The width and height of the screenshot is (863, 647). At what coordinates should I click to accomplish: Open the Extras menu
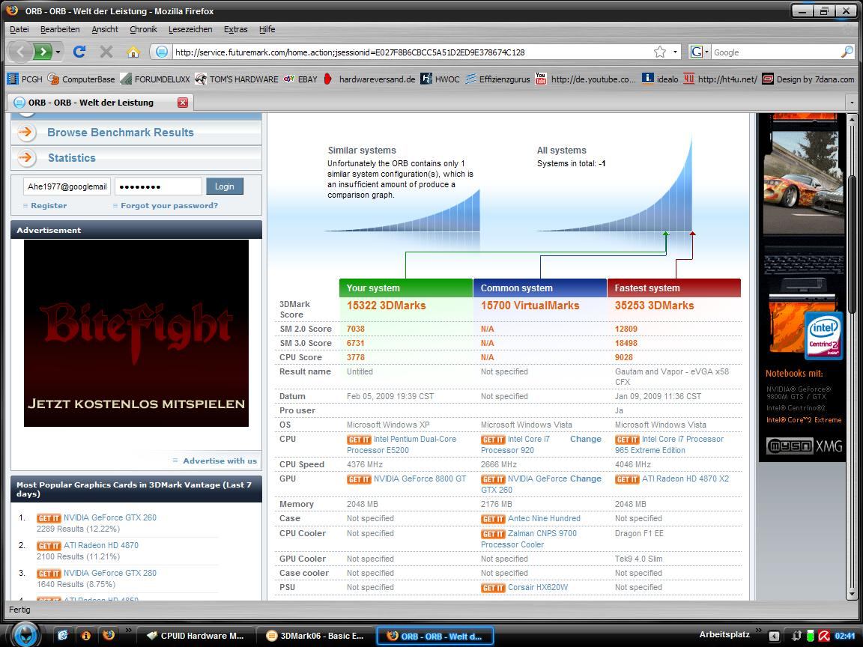235,29
